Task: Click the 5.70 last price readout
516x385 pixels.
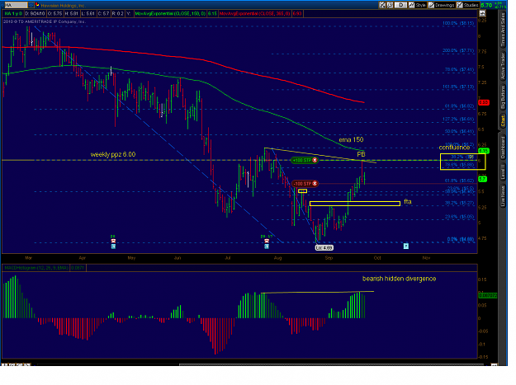Action: 486,5
